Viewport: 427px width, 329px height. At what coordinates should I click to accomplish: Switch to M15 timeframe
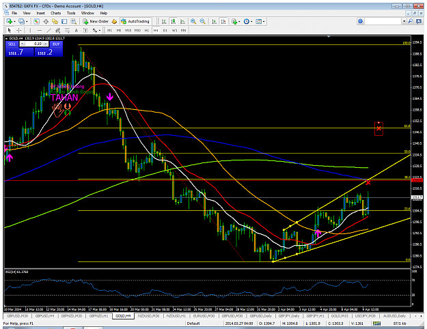(128, 31)
